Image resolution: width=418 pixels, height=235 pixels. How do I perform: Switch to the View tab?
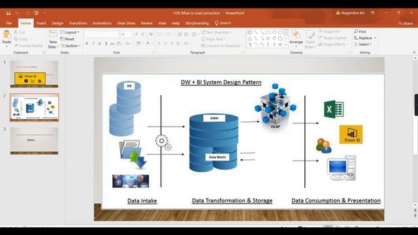pyautogui.click(x=162, y=23)
